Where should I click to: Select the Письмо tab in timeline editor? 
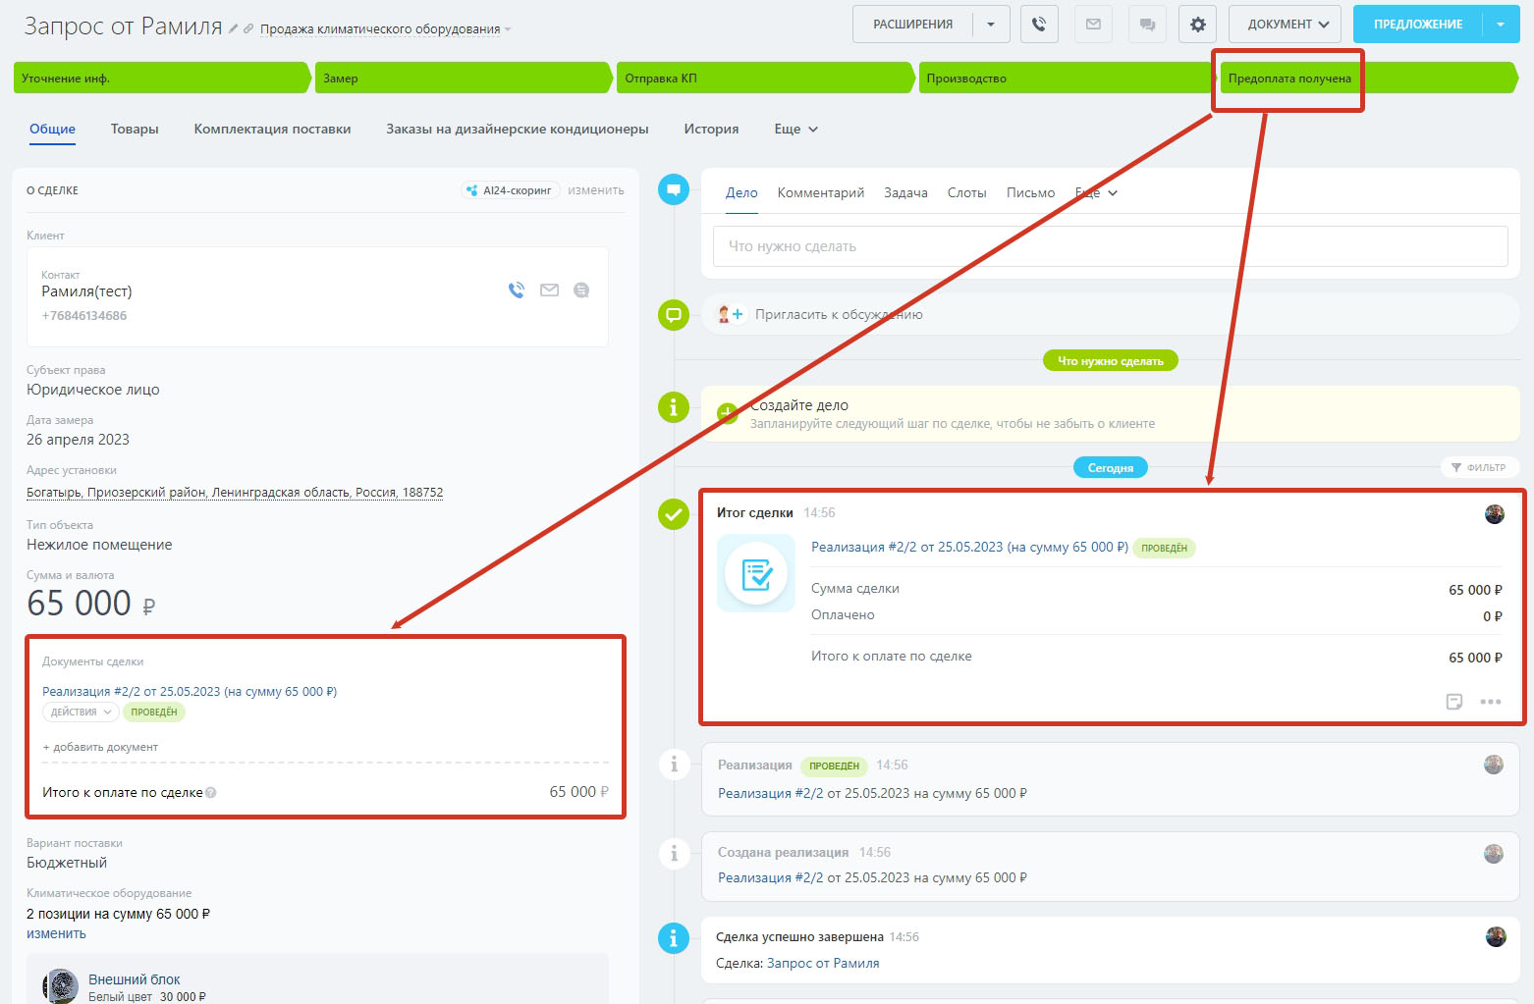point(1030,193)
